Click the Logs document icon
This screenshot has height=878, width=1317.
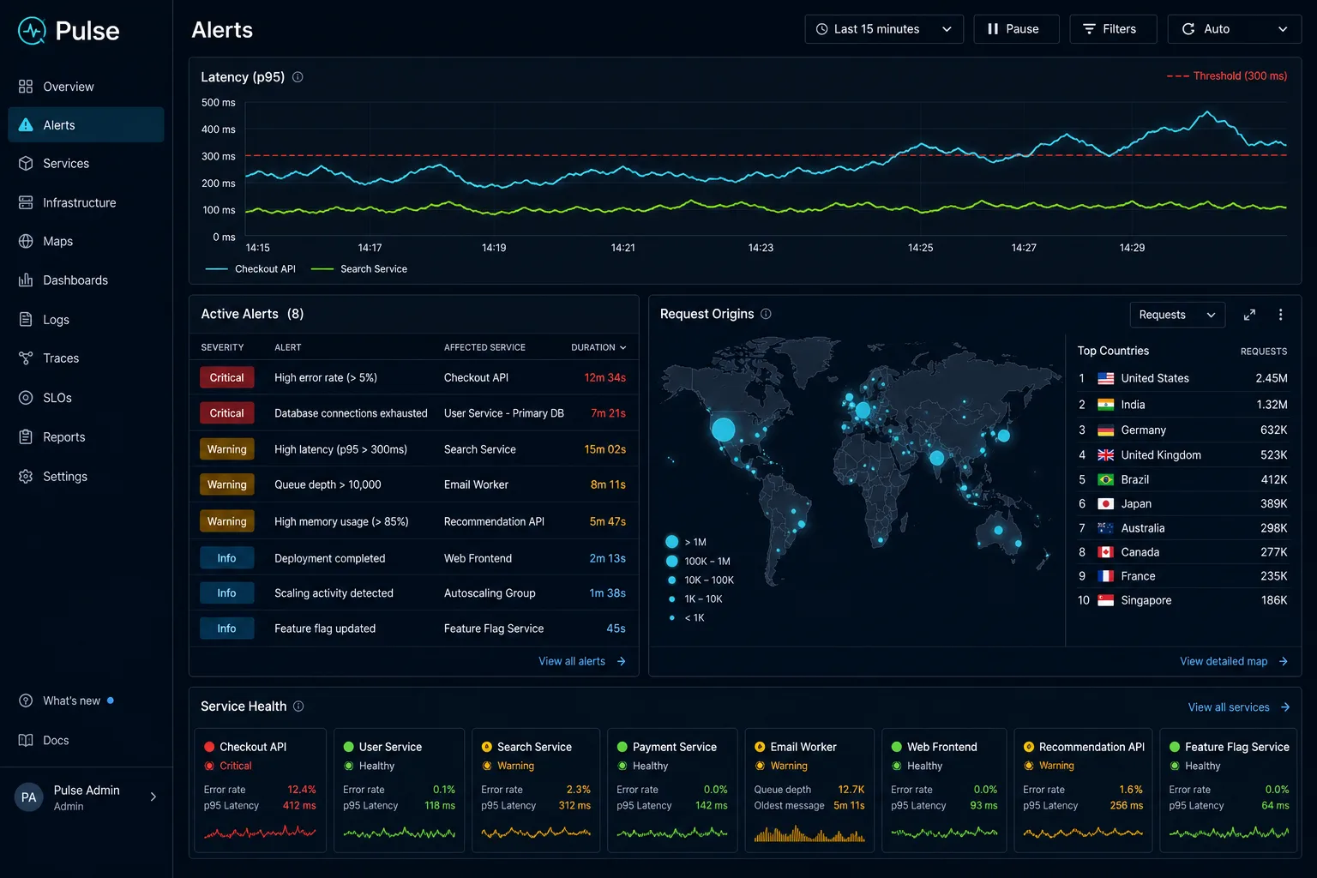coord(26,320)
